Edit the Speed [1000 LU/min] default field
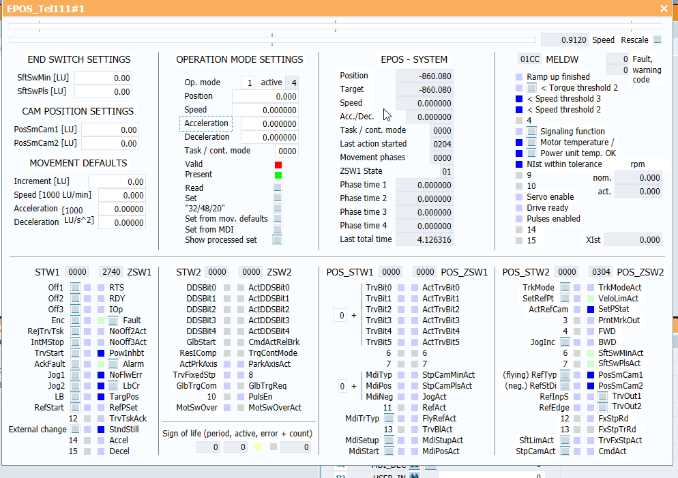The width and height of the screenshot is (678, 478). click(x=122, y=195)
